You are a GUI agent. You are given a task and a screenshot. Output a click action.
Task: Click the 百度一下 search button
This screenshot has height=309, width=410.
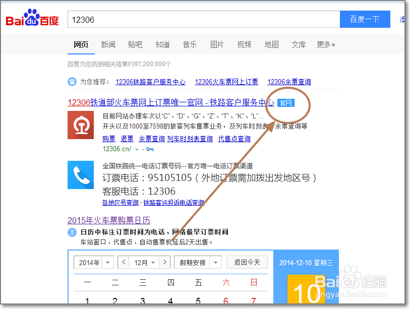coord(364,19)
